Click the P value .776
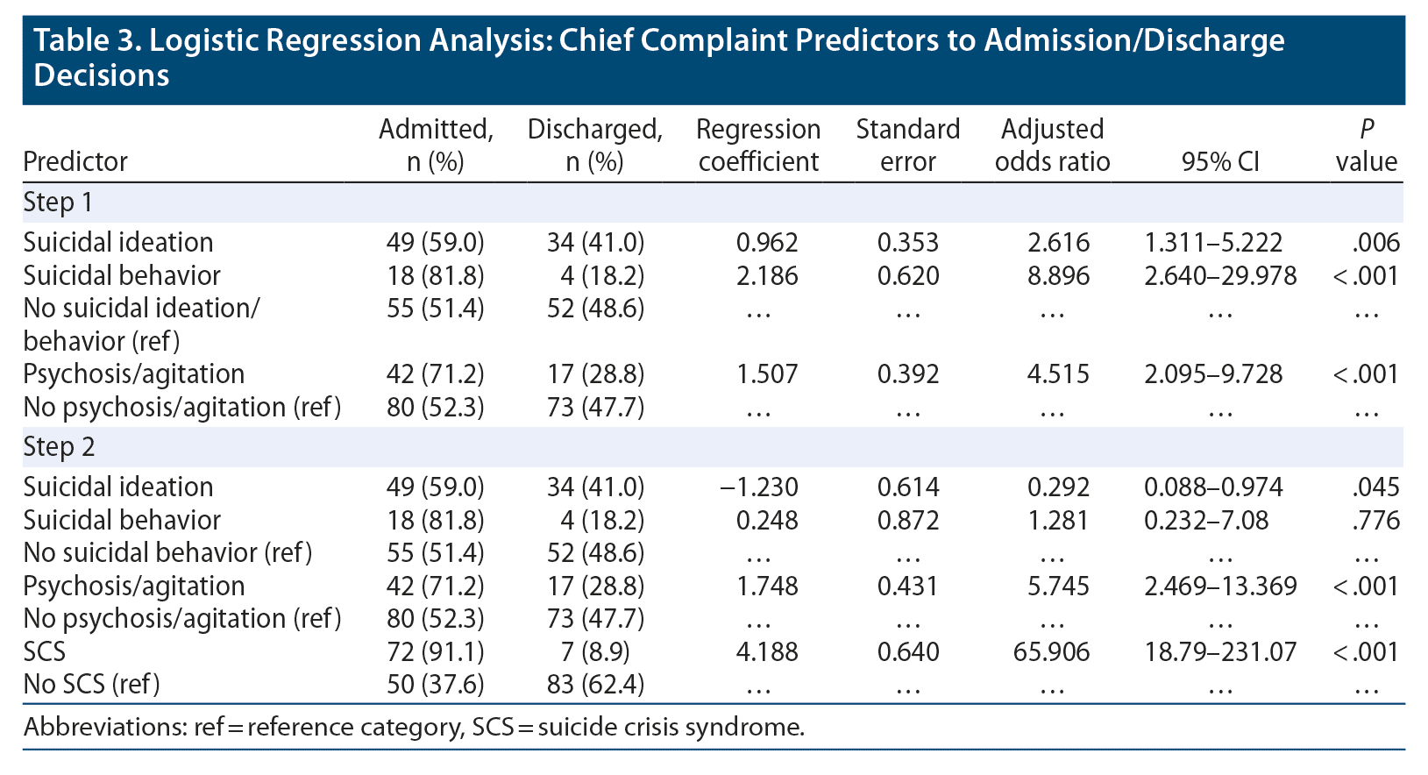This screenshot has width=1428, height=775. pos(1375,521)
